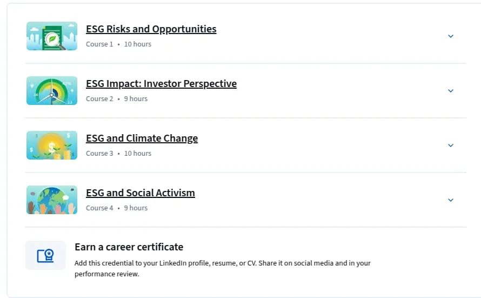Click the LinkedIn profile credential description text
481x298 pixels.
click(223, 269)
